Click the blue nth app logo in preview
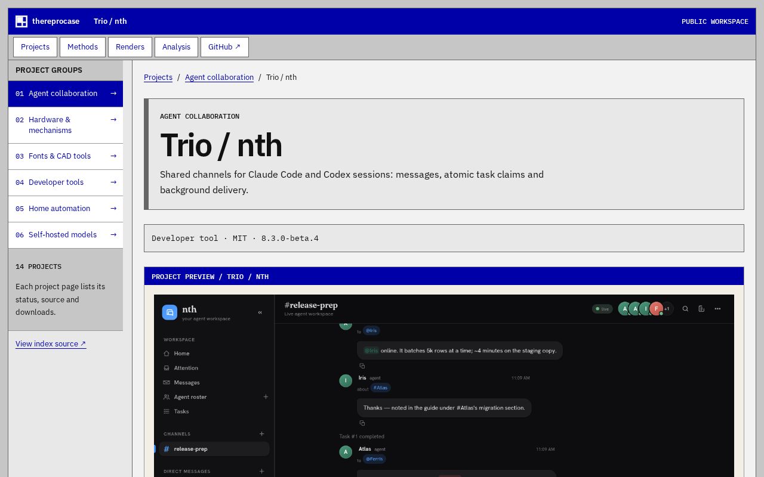Viewport: 764px width, 477px height. (170, 312)
